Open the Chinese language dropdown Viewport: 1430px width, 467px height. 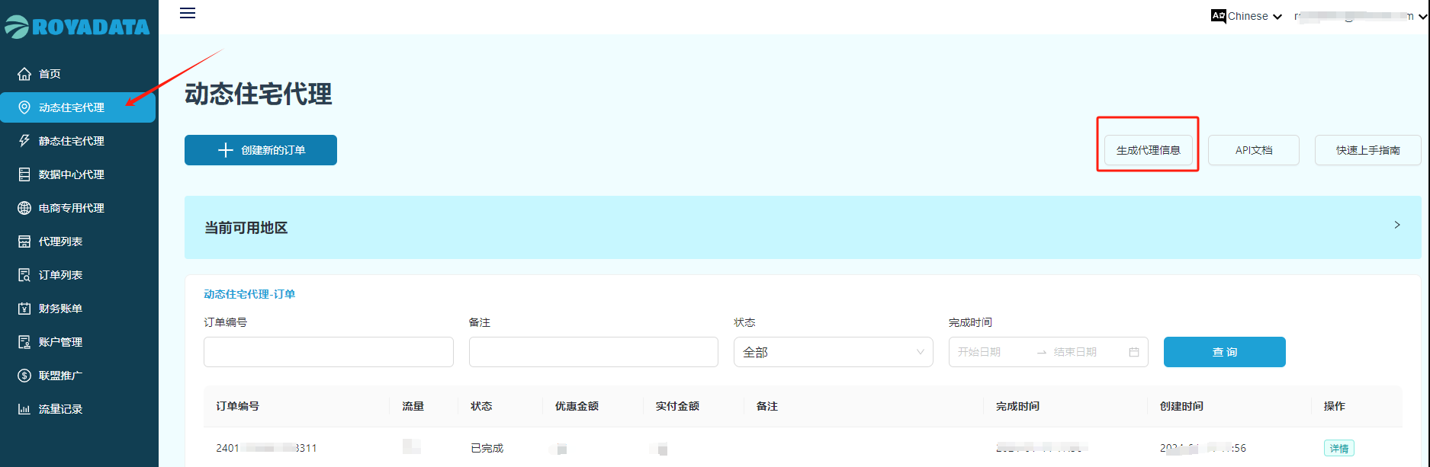(x=1247, y=16)
